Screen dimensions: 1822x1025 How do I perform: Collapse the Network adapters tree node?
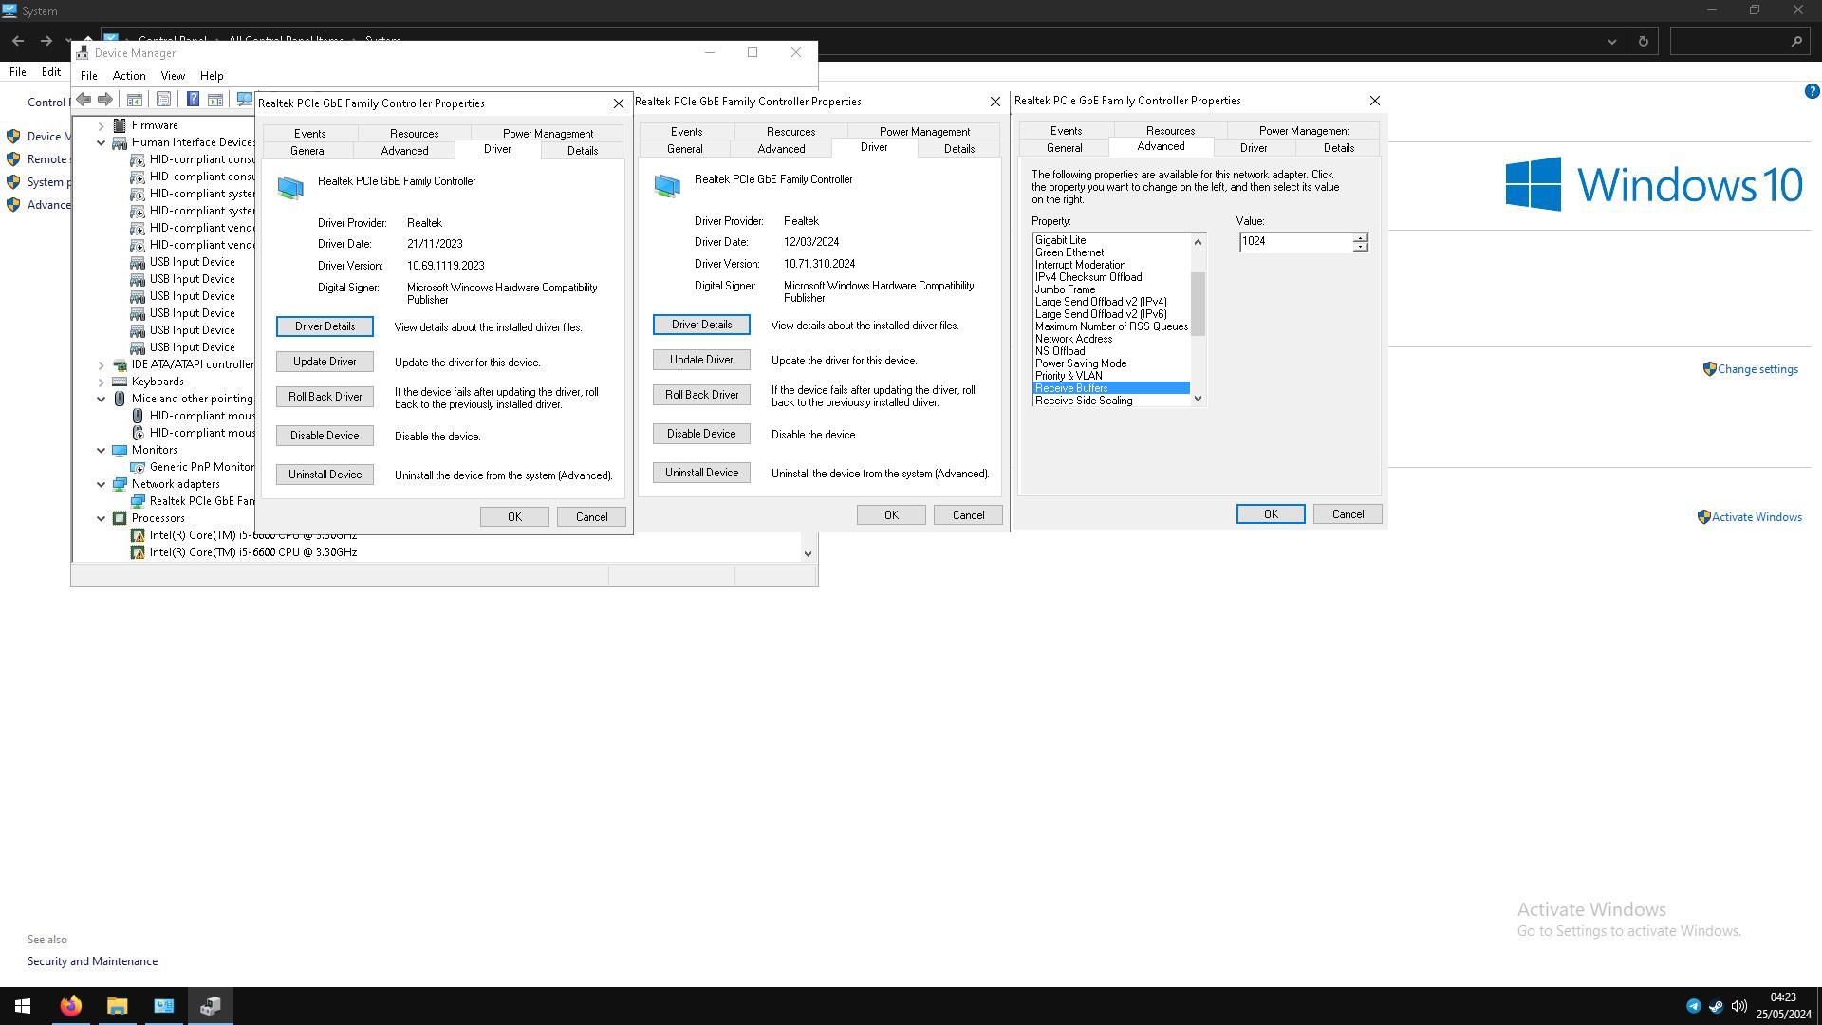click(x=102, y=484)
